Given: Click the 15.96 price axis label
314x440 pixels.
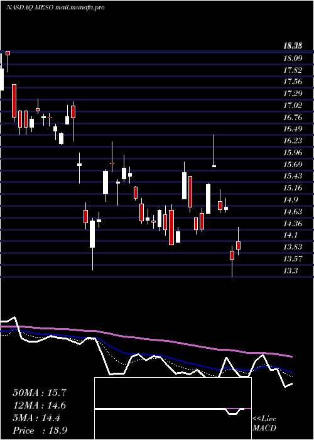Looking at the screenshot, I should click(x=293, y=153).
